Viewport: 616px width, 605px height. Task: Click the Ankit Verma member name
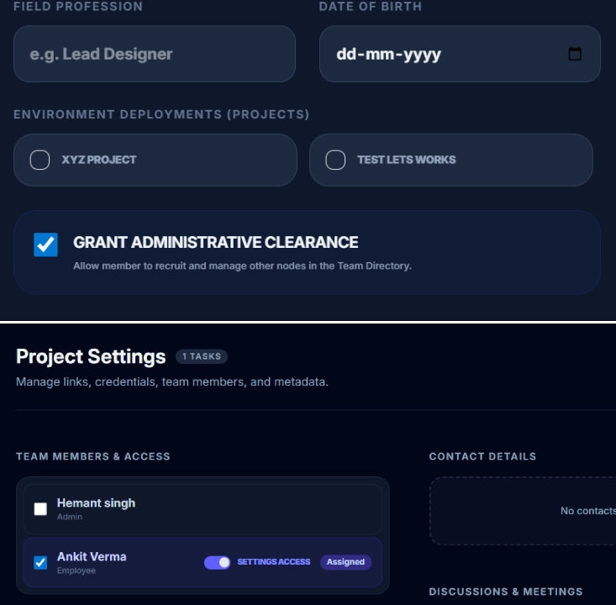pos(92,557)
